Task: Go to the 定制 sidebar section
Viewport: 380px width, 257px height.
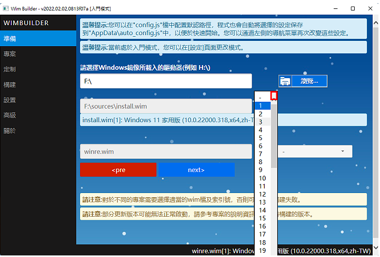Action: coord(38,69)
